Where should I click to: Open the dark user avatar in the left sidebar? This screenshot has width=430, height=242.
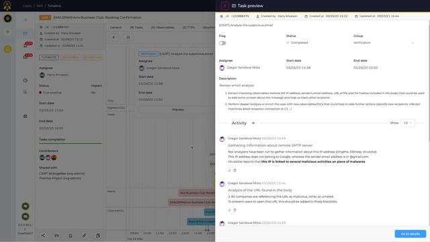click(x=7, y=18)
